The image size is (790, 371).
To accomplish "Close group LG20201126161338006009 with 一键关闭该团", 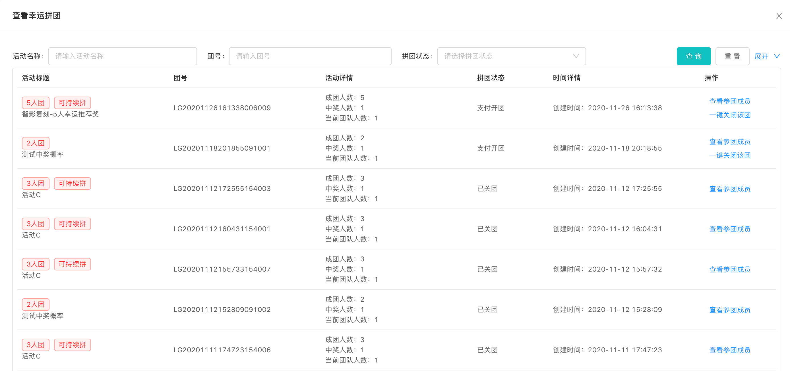I will (x=730, y=115).
